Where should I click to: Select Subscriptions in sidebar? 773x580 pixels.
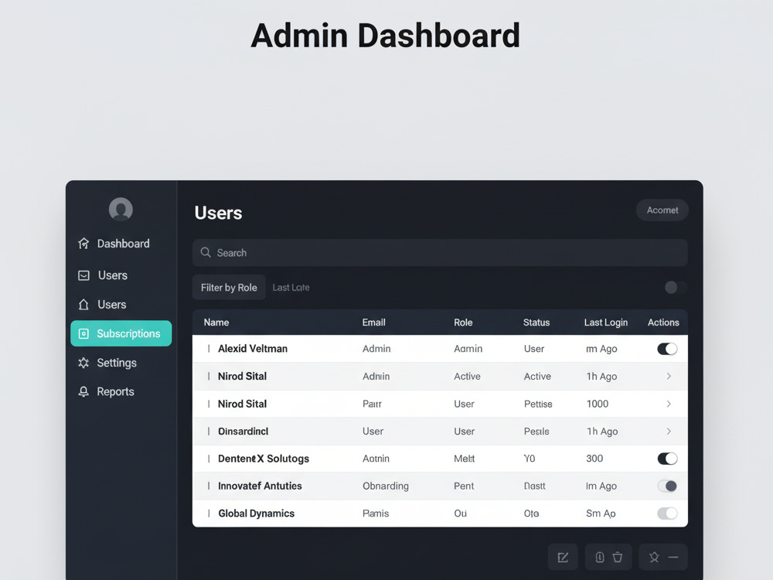[121, 333]
